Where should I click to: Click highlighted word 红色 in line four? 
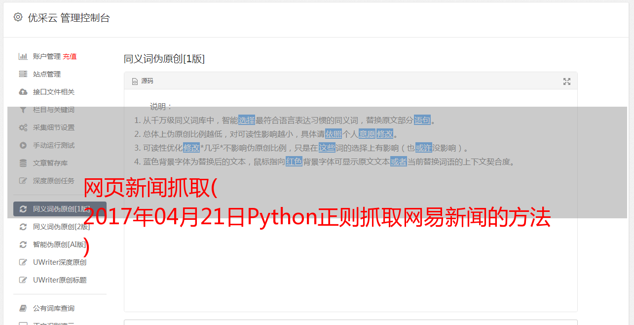click(294, 162)
